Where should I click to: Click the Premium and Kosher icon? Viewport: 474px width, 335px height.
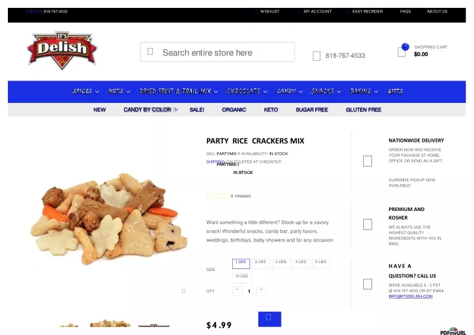tap(368, 224)
